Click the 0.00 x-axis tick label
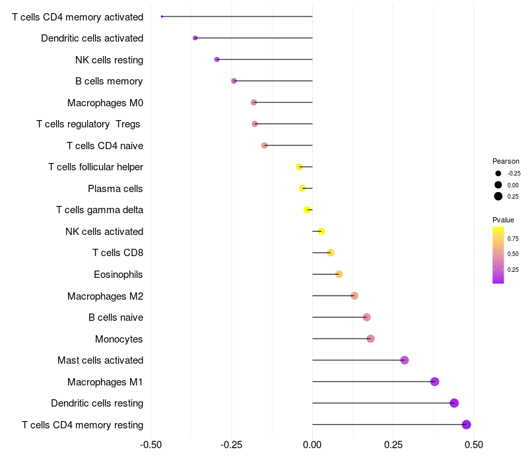Image resolution: width=528 pixels, height=462 pixels. click(312, 445)
